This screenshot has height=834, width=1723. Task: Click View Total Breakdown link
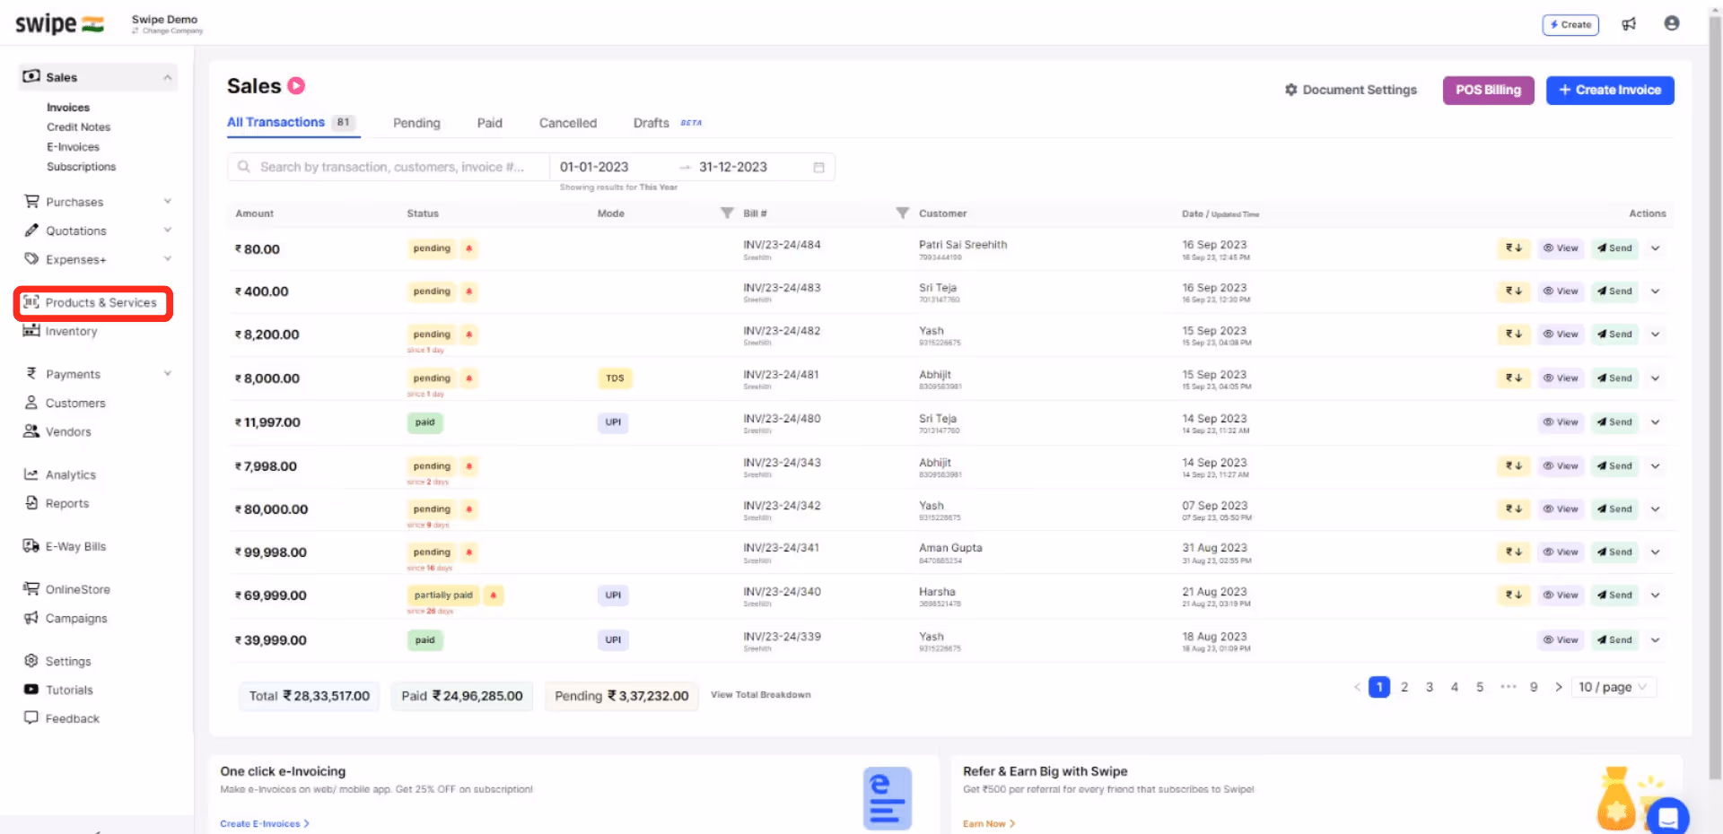click(x=760, y=695)
